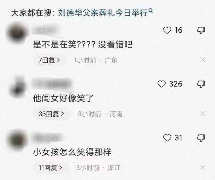The height and width of the screenshot is (180, 215).
Task: Tap the search magnifier icon beside trending query
Action: (150, 11)
